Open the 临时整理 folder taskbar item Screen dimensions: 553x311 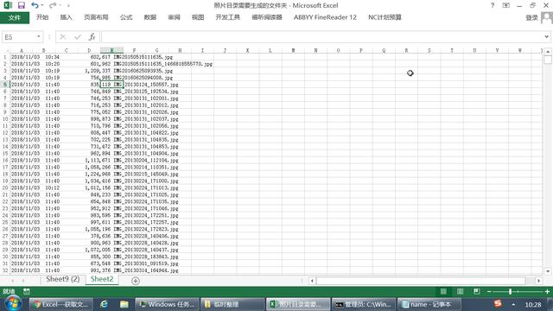(232, 304)
